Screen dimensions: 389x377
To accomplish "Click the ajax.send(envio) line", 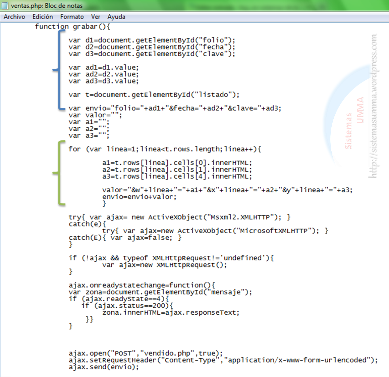I will (104, 367).
